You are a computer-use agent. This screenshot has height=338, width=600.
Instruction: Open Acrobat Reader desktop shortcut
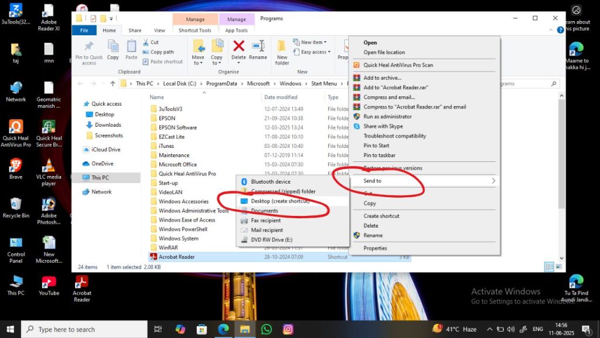point(82,289)
